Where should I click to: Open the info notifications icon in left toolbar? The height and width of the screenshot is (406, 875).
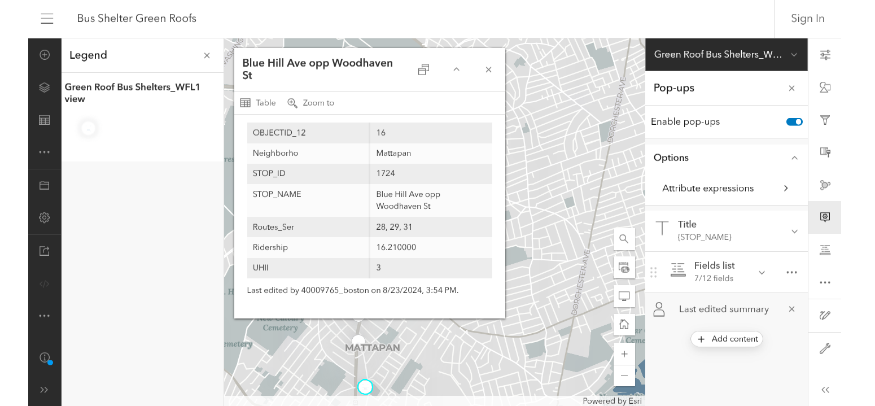click(45, 357)
